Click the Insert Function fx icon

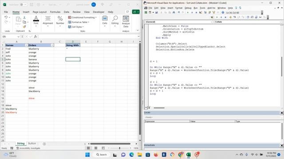click(x=35, y=36)
